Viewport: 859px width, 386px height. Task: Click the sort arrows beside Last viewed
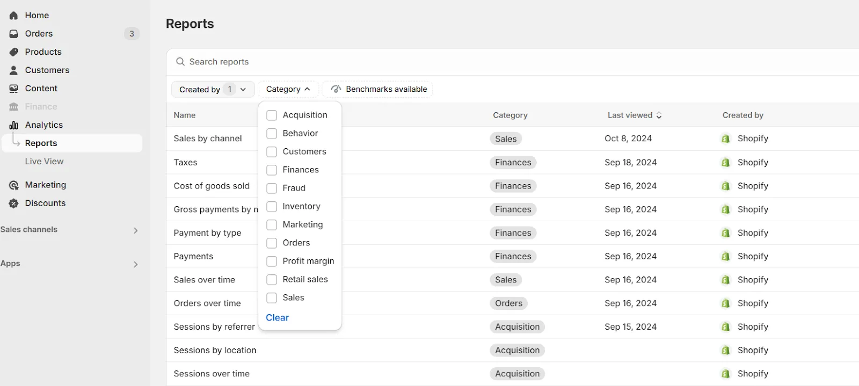point(659,115)
